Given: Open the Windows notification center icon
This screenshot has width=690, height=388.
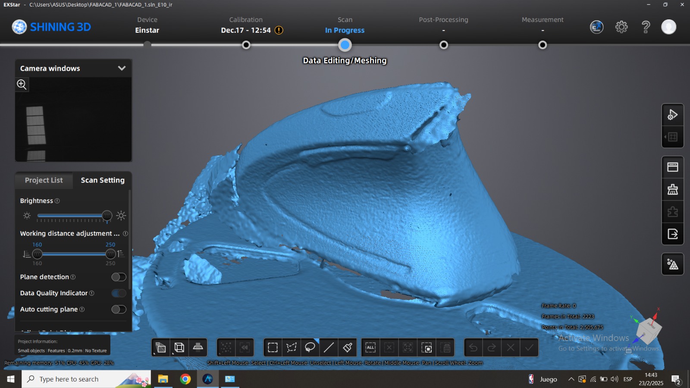Looking at the screenshot, I should pyautogui.click(x=676, y=379).
